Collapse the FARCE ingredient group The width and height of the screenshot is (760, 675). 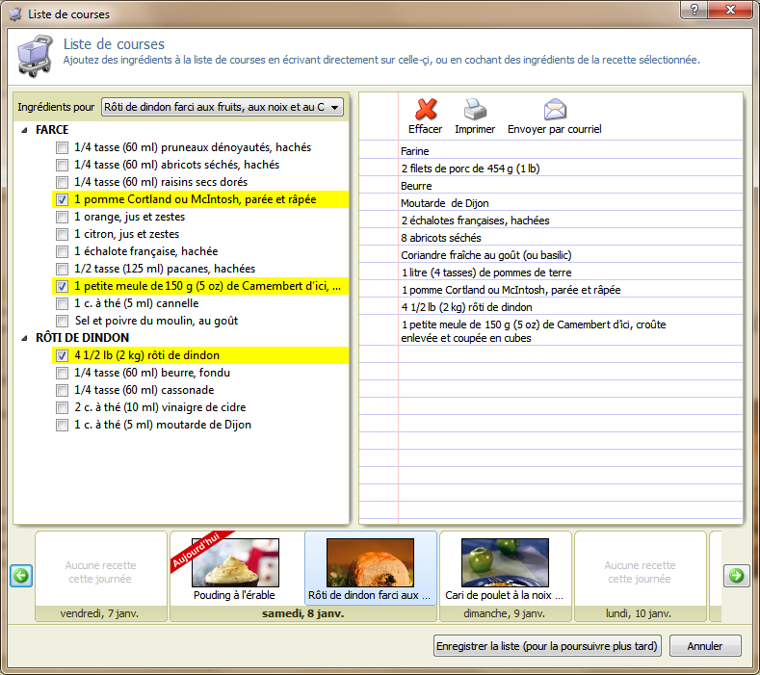[x=24, y=130]
